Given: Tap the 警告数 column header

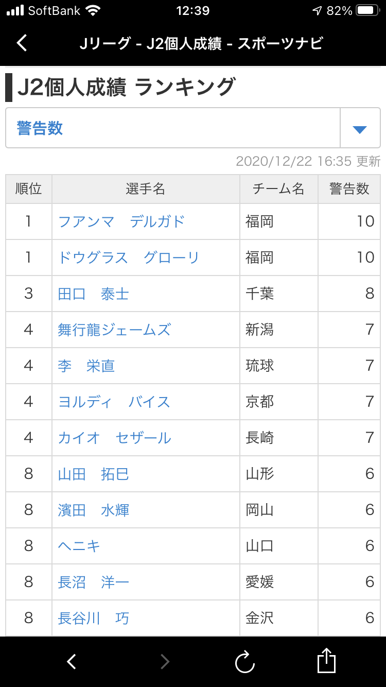Looking at the screenshot, I should point(349,189).
